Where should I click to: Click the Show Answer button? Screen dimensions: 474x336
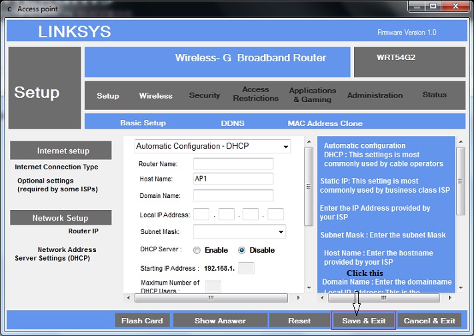coord(220,321)
